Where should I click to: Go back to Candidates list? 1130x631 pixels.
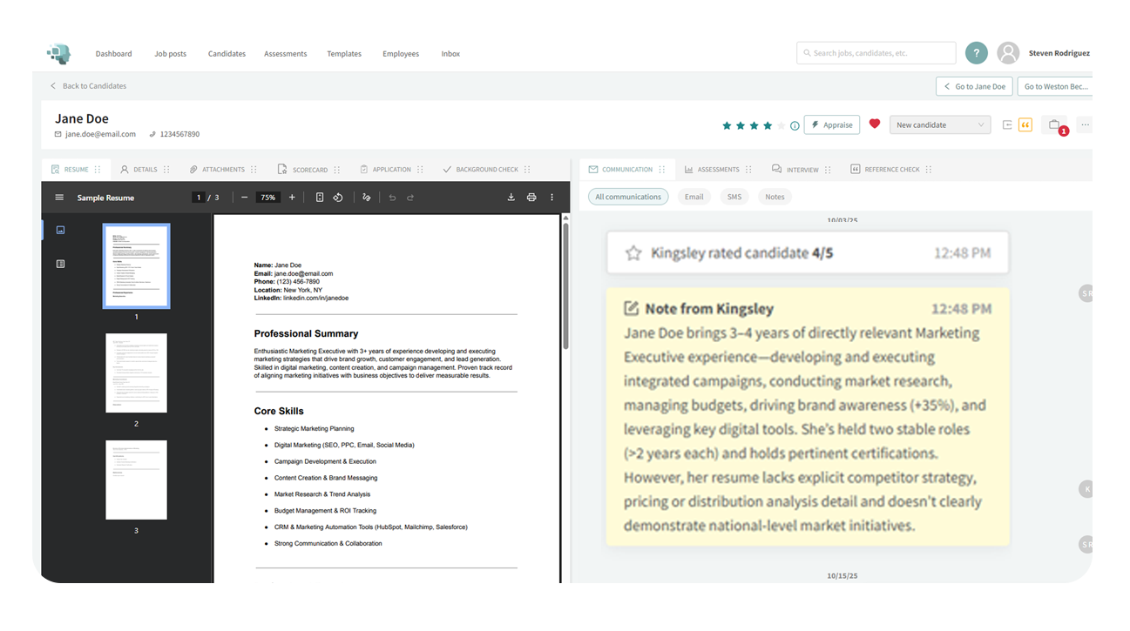point(88,86)
